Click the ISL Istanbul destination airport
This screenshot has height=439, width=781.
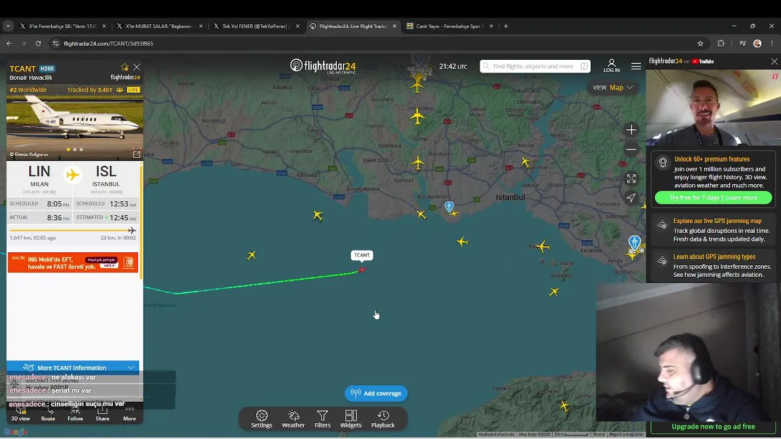pos(106,176)
